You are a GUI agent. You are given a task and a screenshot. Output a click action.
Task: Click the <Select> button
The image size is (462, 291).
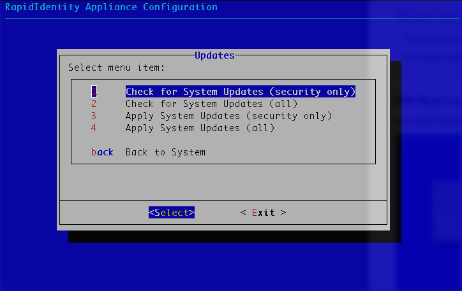click(172, 212)
